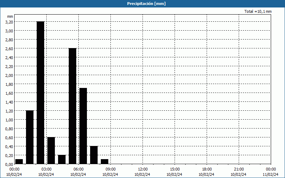
Task: Select the 0,20 mm precipitation bar
Action: click(62, 159)
